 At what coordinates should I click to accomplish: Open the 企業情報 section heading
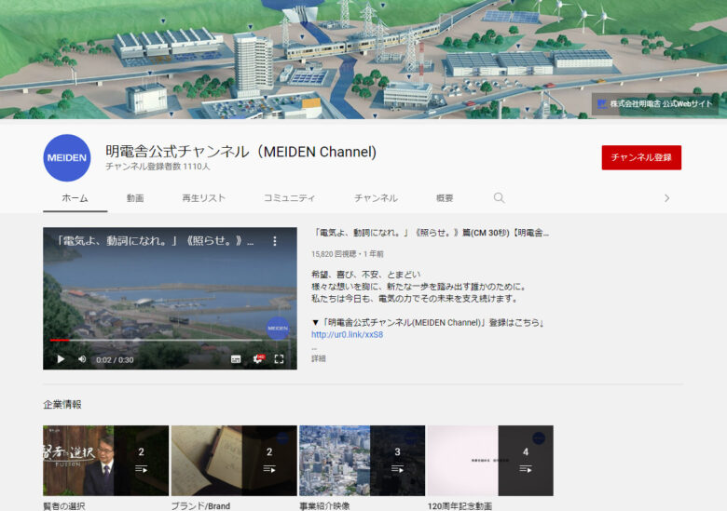pos(62,405)
